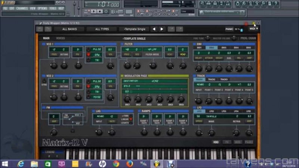
Task: Open Firefox from the Windows taskbar
Action: pos(130,164)
